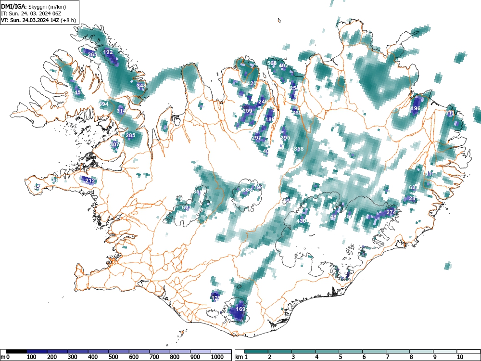Click the '274' visibility value on the map
Image resolution: width=481 pixels, height=361 pixels.
tap(391, 212)
